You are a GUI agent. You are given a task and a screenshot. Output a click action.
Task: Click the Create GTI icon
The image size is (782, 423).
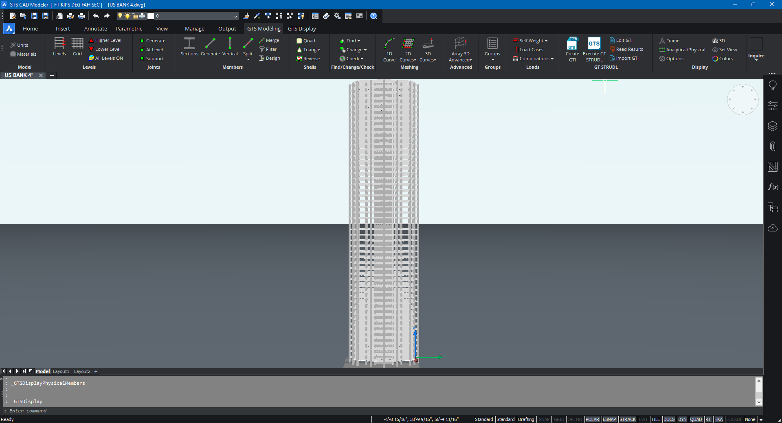[572, 44]
